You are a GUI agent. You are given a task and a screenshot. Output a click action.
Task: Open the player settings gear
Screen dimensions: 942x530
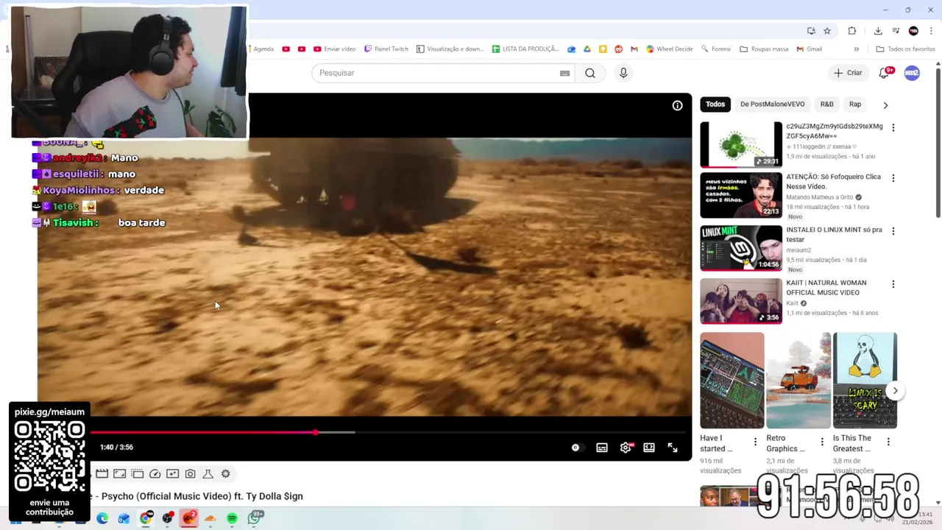(x=626, y=448)
